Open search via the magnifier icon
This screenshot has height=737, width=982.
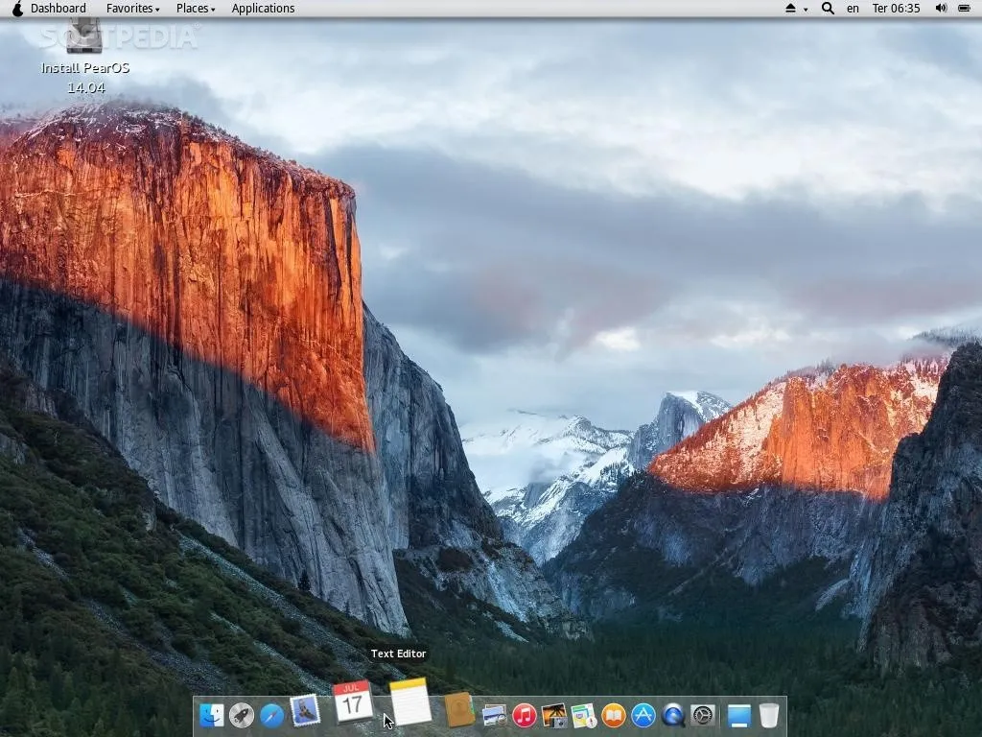(827, 9)
